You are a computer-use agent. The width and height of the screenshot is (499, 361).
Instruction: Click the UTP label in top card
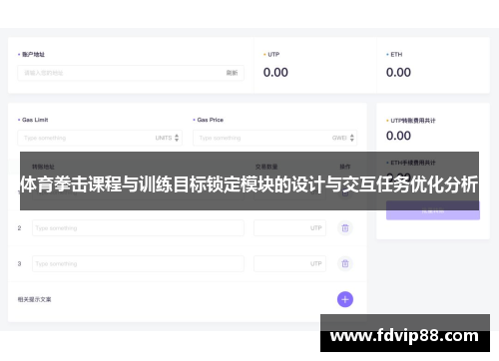pos(273,54)
